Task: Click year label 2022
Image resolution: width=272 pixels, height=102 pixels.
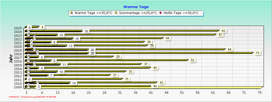Action: [18, 39]
